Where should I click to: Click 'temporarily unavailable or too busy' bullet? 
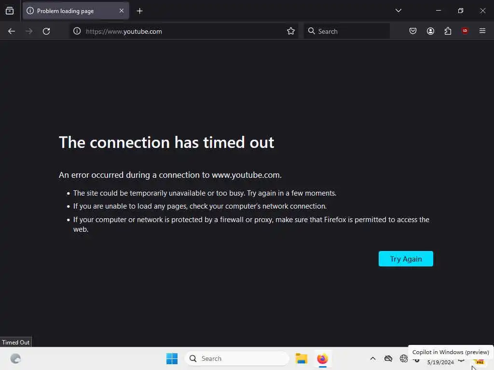click(x=205, y=193)
